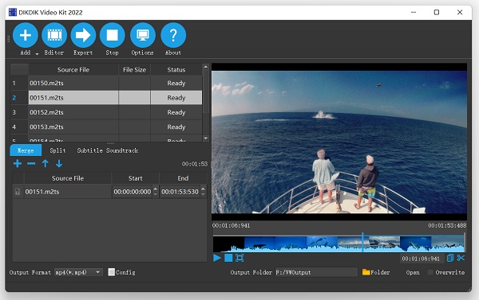Click the file icon beside 00151.m2ts in merge list
This screenshot has height=300, width=479.
click(18, 192)
